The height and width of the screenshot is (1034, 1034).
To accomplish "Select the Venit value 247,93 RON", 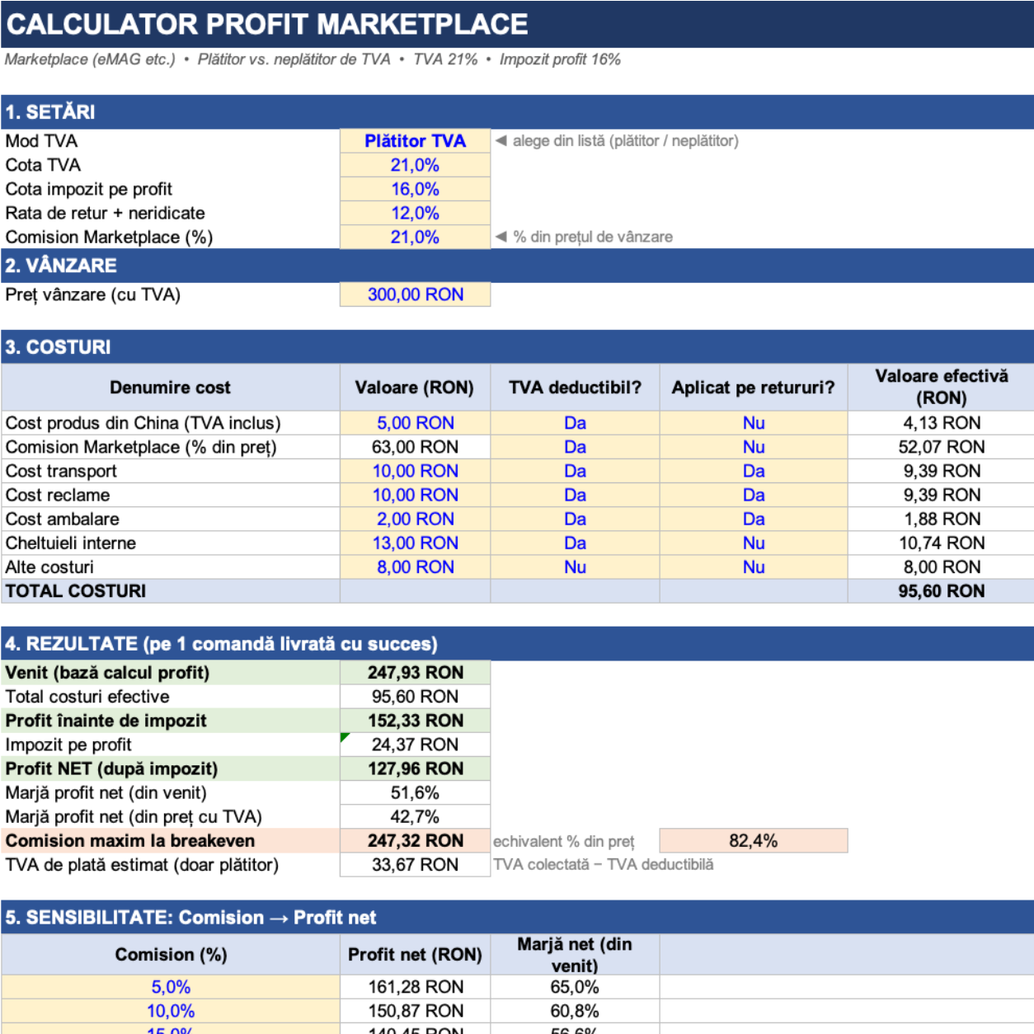I will (415, 673).
